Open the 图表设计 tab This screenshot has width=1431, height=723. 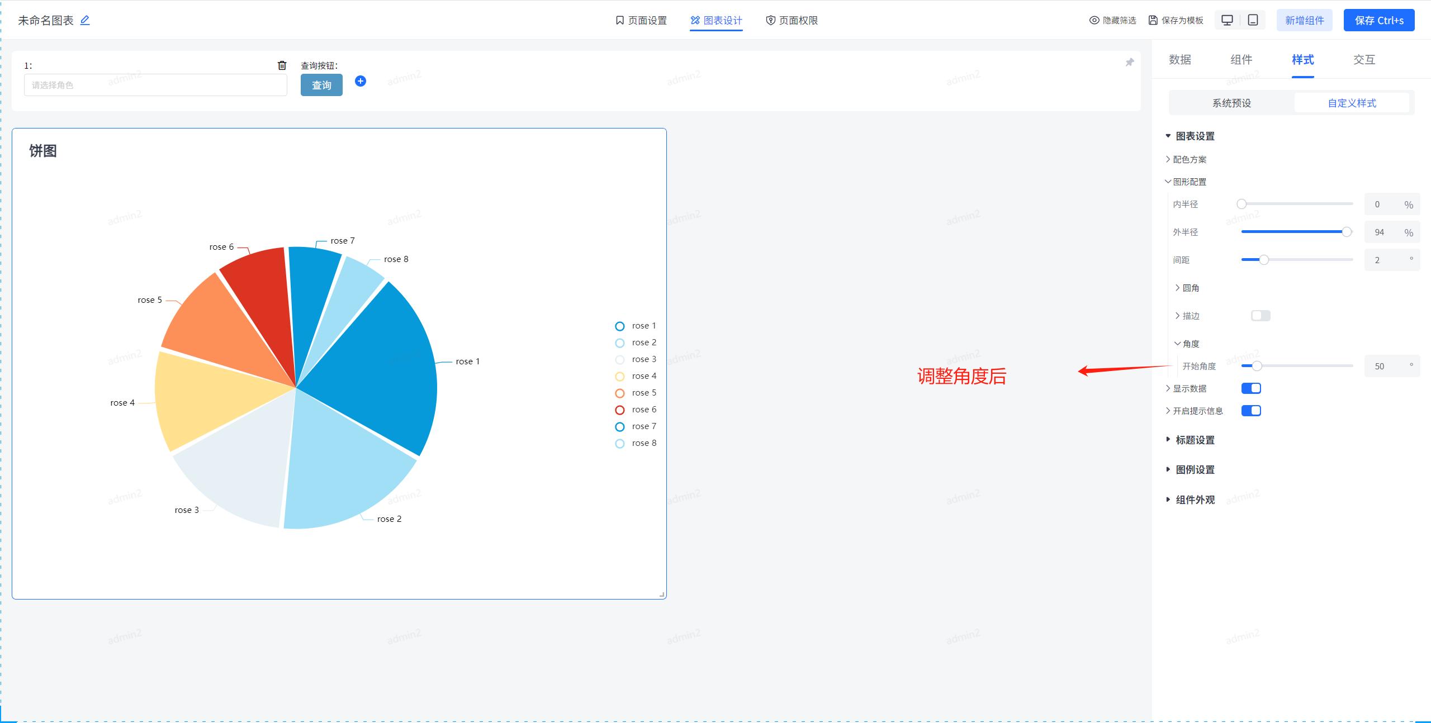[x=716, y=20]
